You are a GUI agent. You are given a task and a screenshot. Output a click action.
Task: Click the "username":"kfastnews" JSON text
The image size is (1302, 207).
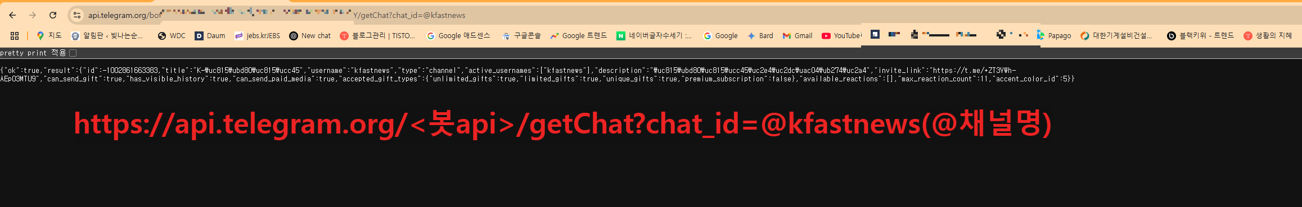coord(350,71)
